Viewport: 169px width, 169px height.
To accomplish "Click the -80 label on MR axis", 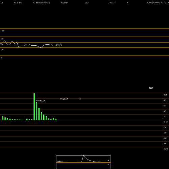I will pyautogui.click(x=165, y=144).
